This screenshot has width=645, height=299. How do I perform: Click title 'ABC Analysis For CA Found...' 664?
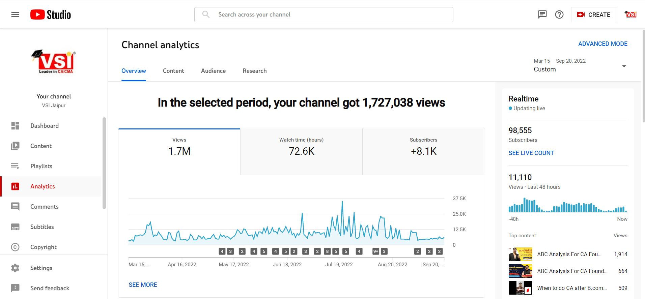point(572,271)
